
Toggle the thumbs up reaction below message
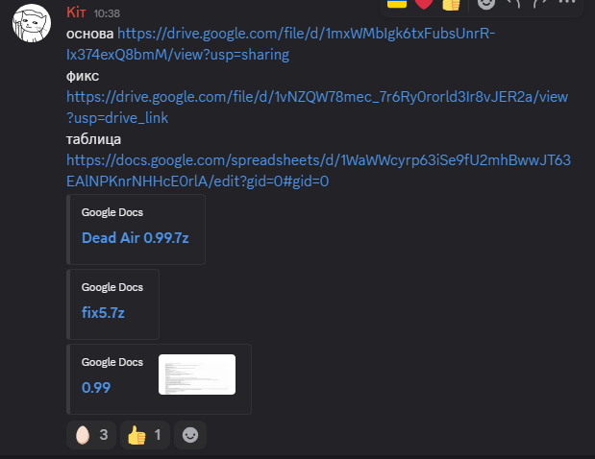tap(145, 435)
